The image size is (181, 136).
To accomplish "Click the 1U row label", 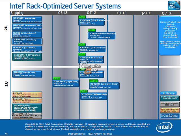I will (6, 84).
